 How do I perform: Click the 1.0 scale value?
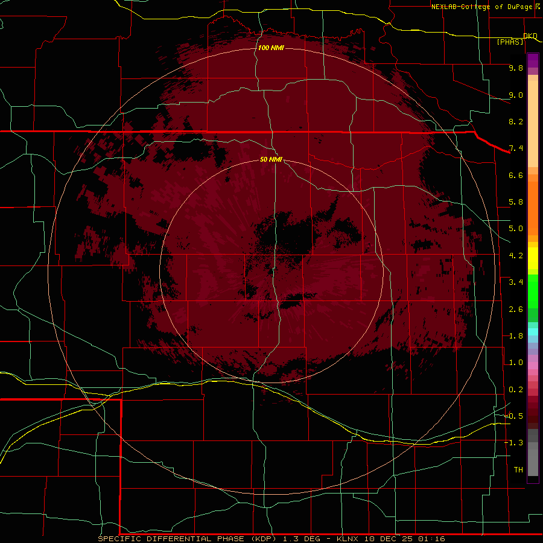coord(516,363)
